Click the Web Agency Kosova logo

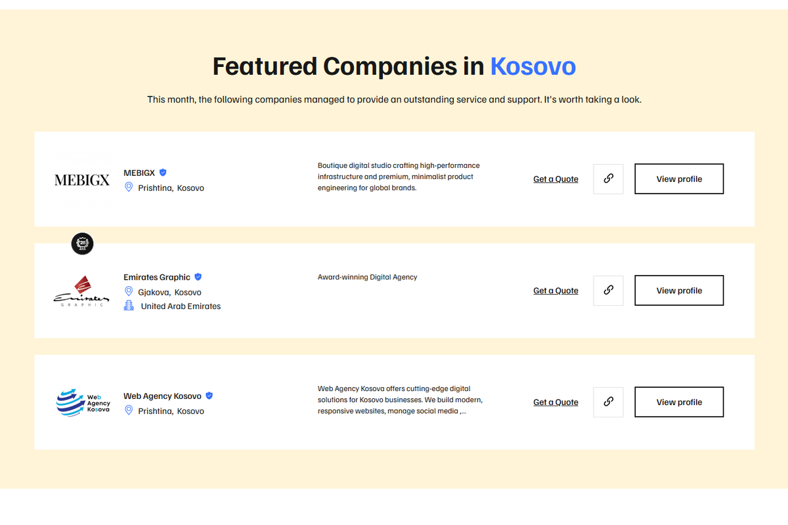[x=83, y=402]
